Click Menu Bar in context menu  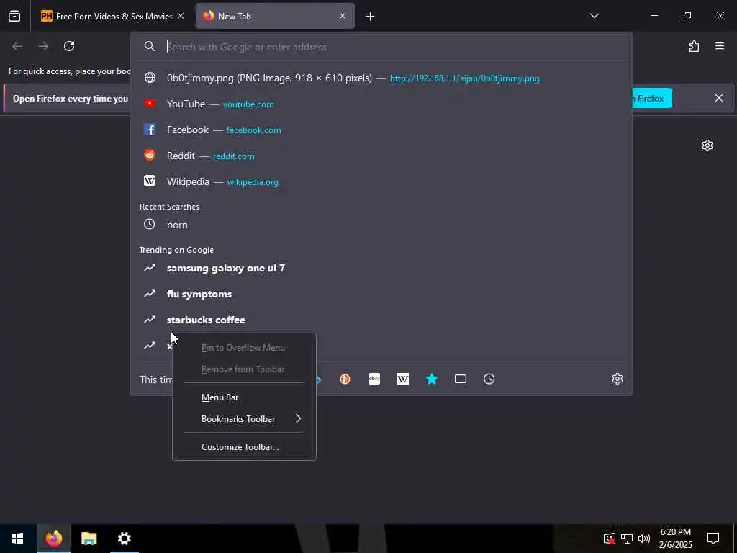[x=244, y=397]
